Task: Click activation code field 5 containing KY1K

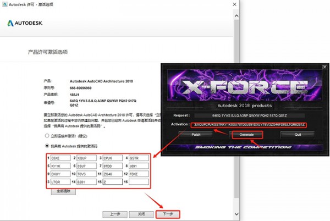Action: point(61,166)
